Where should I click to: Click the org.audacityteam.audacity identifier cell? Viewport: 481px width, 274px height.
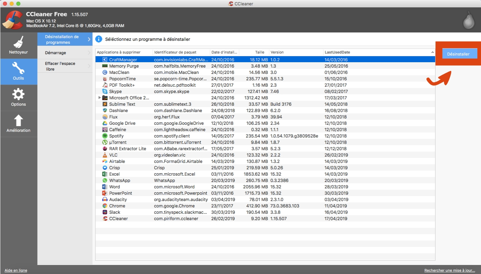181,199
